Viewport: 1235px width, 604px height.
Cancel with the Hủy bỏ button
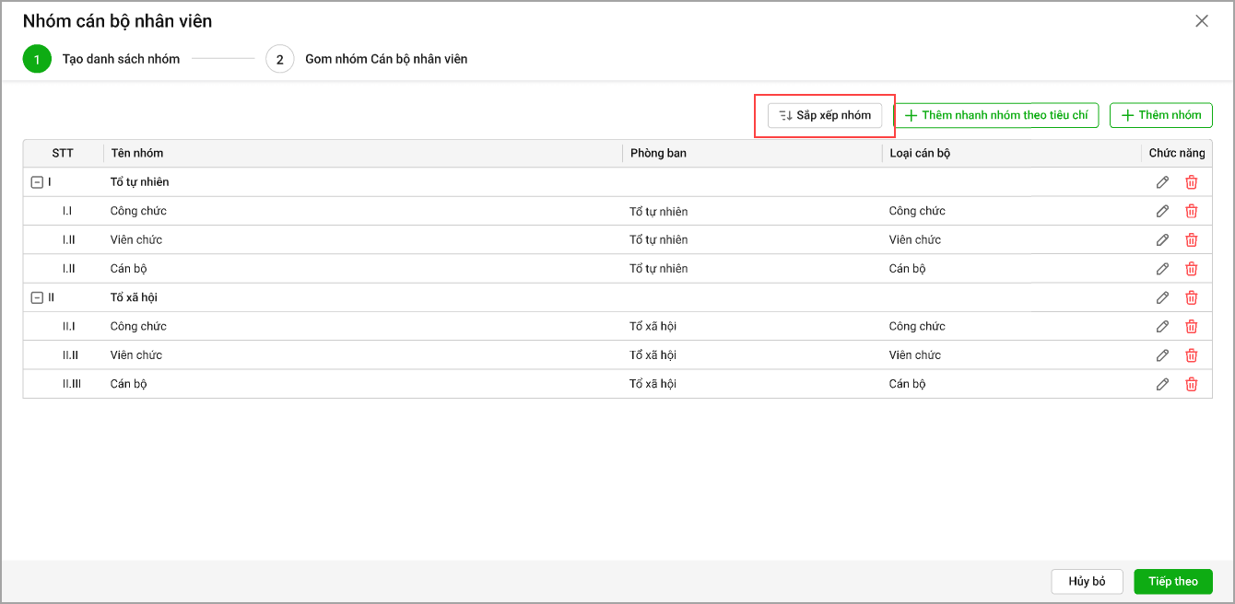(x=1087, y=581)
